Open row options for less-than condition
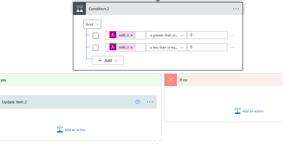Image resolution: width=283 pixels, height=144 pixels. tap(232, 48)
